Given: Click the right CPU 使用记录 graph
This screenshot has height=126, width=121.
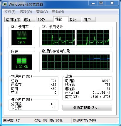Looking at the screenshot, I should pos(93,38).
